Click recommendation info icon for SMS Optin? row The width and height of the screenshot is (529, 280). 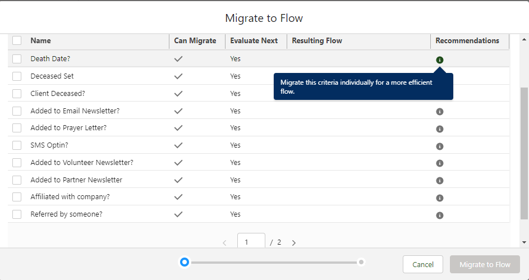pyautogui.click(x=440, y=146)
